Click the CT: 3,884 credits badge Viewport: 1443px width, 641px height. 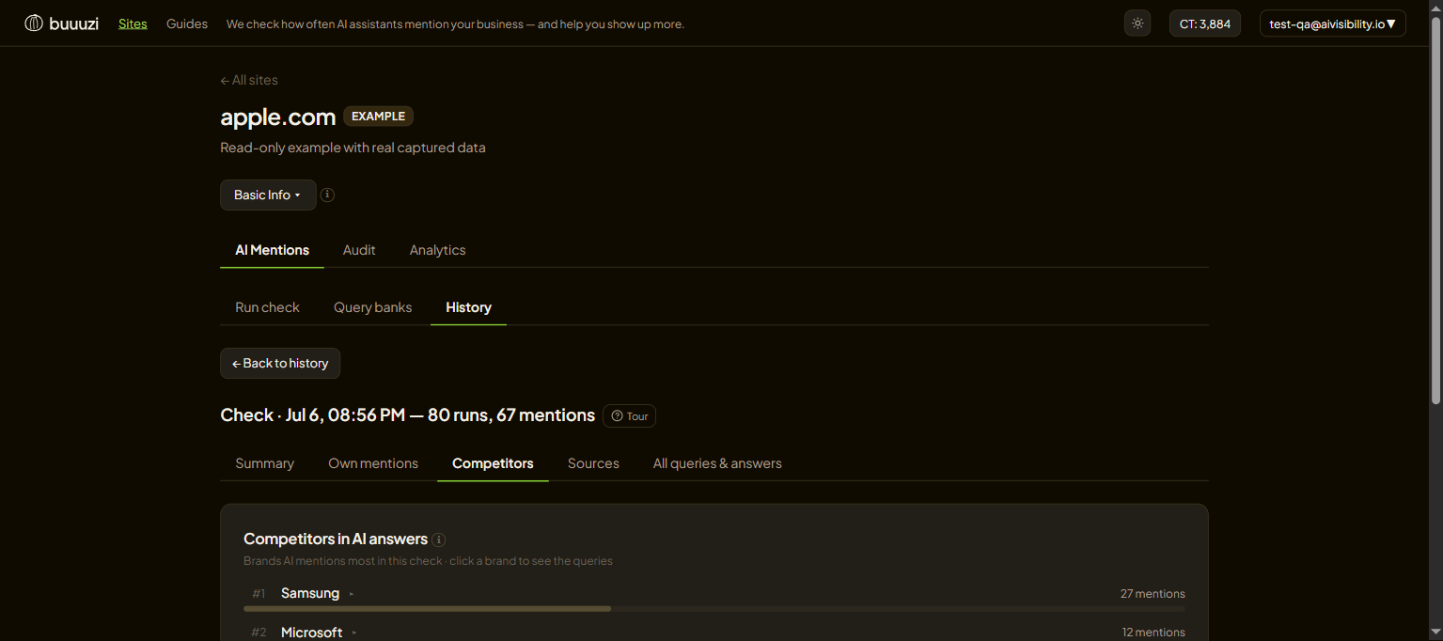click(x=1205, y=23)
